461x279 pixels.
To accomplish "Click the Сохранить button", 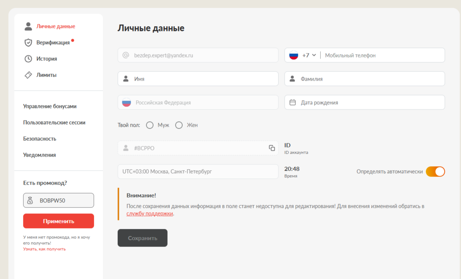I will 142,238.
